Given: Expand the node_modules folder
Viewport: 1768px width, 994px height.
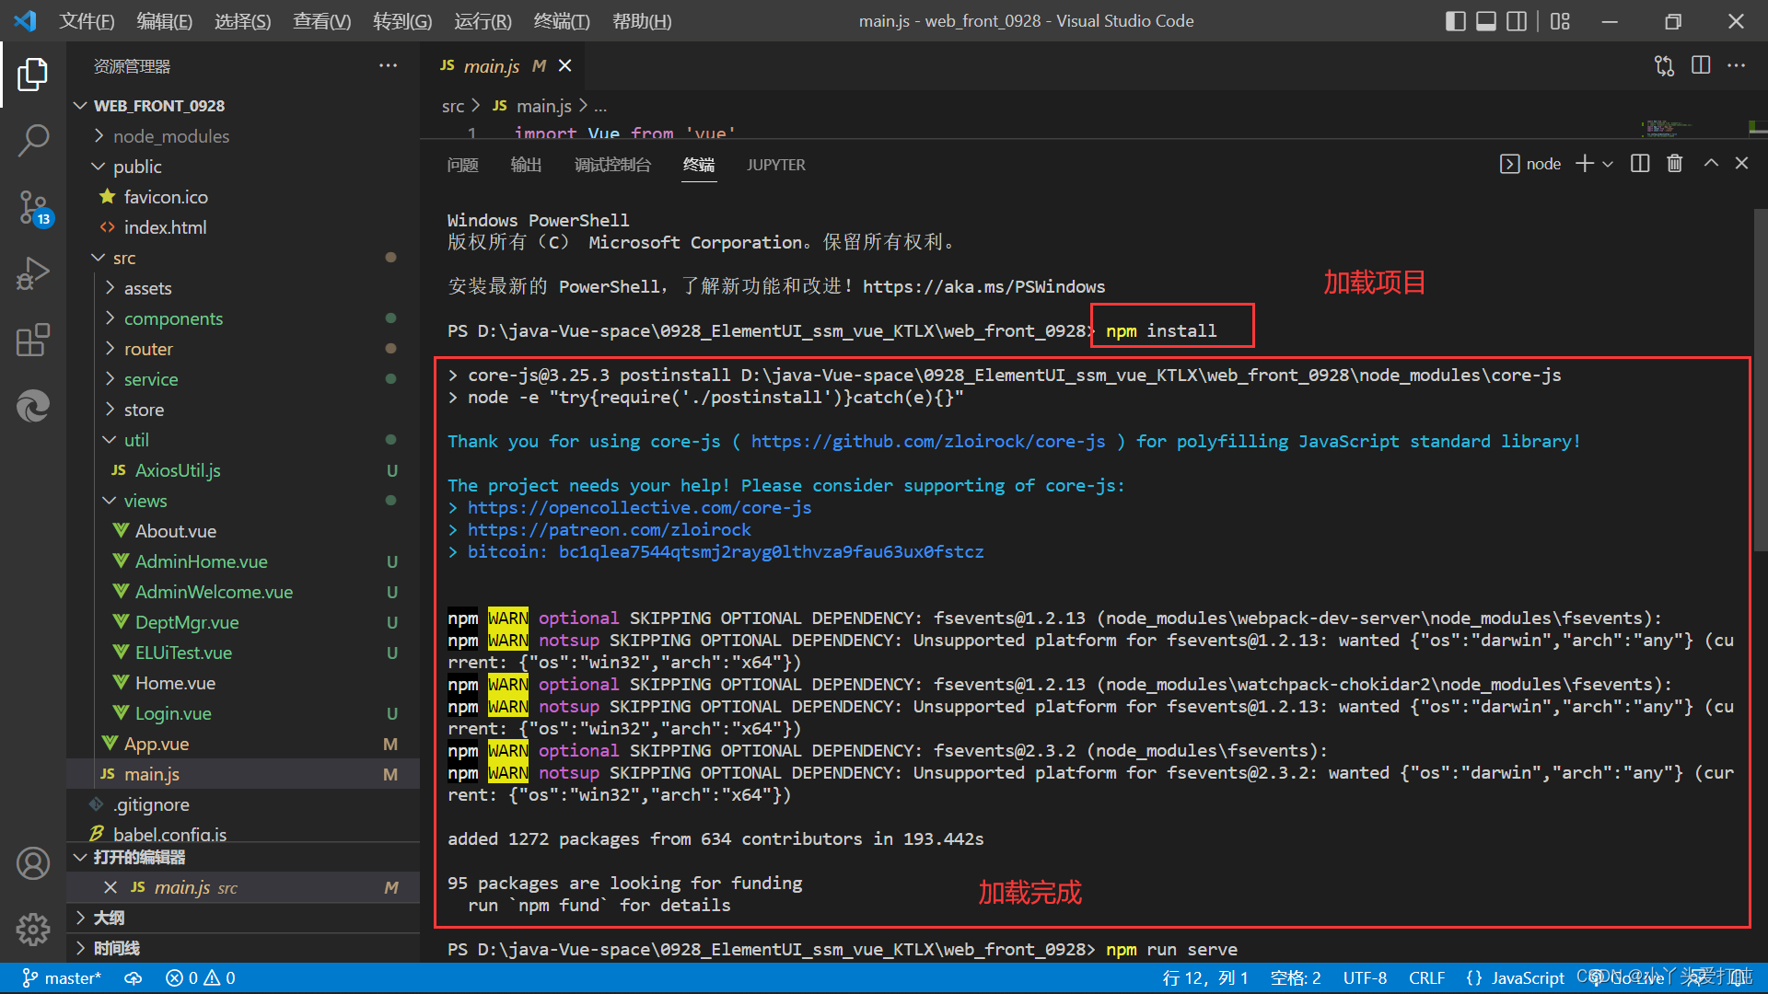Looking at the screenshot, I should click(243, 136).
